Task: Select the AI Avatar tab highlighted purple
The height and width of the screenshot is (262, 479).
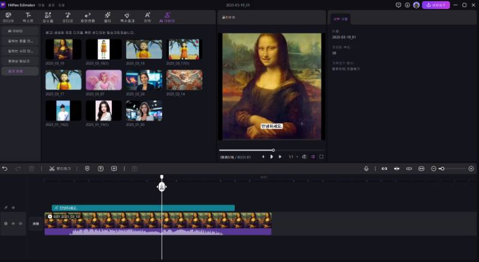Action: point(167,17)
